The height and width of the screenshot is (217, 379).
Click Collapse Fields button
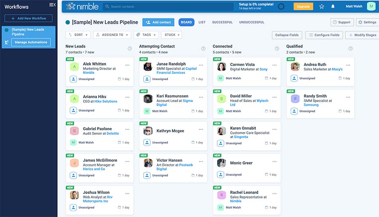287,35
